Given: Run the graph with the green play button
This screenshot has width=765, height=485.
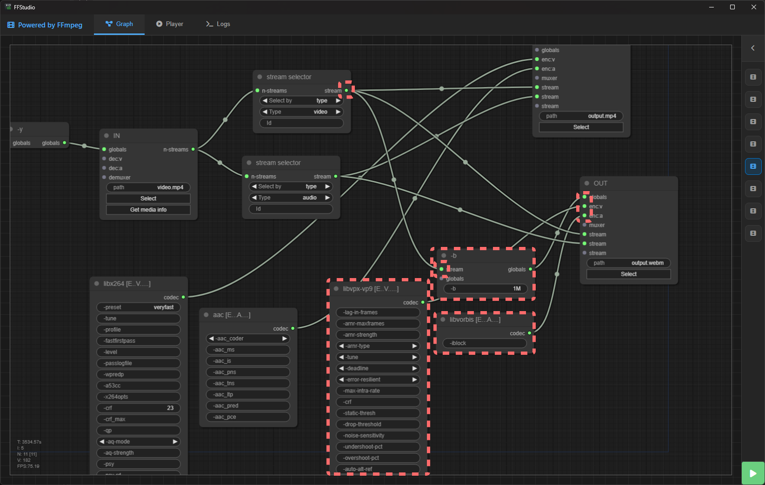Looking at the screenshot, I should tap(753, 473).
